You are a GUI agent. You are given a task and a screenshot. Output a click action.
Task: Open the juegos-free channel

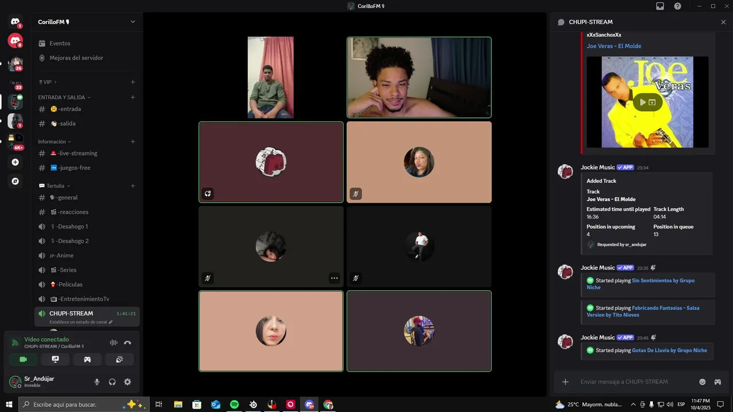click(x=87, y=168)
